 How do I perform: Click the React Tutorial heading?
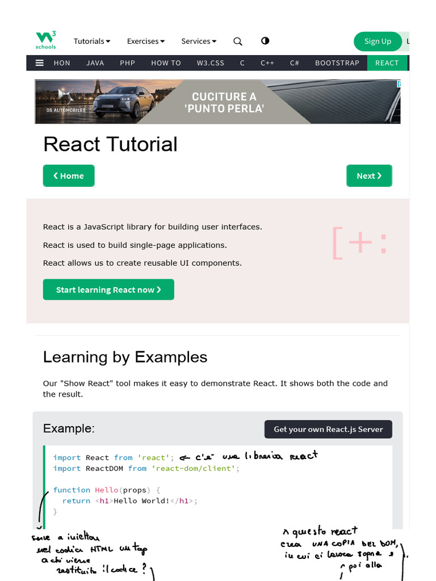[x=111, y=144]
